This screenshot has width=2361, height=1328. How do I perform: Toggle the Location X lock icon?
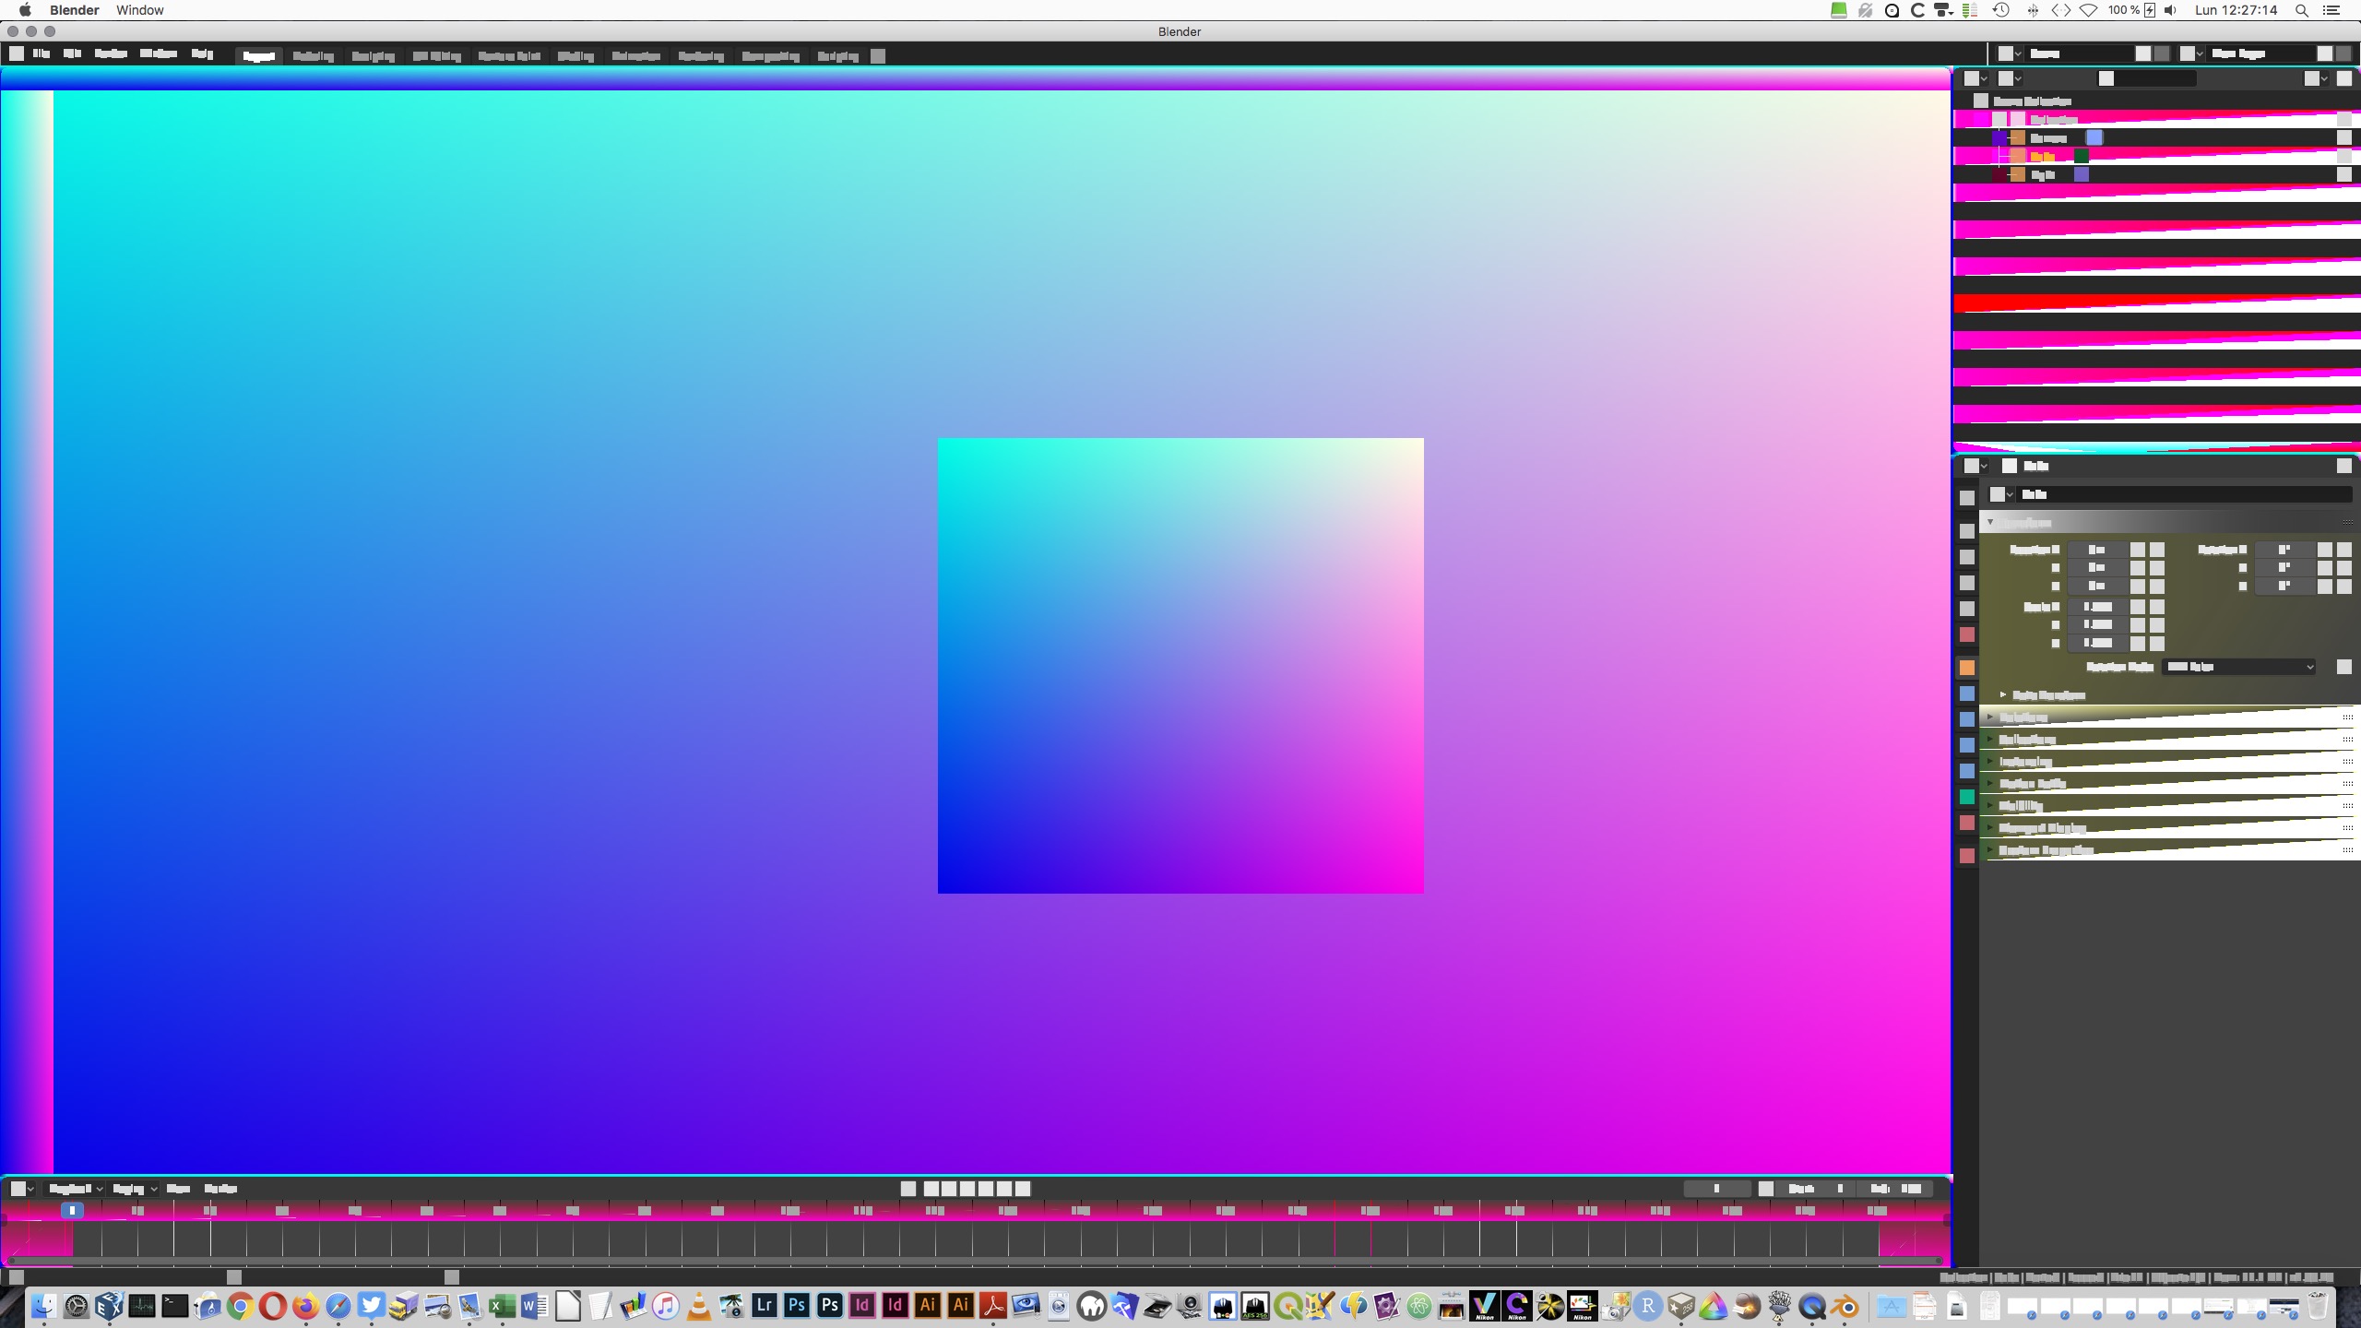(x=2138, y=550)
